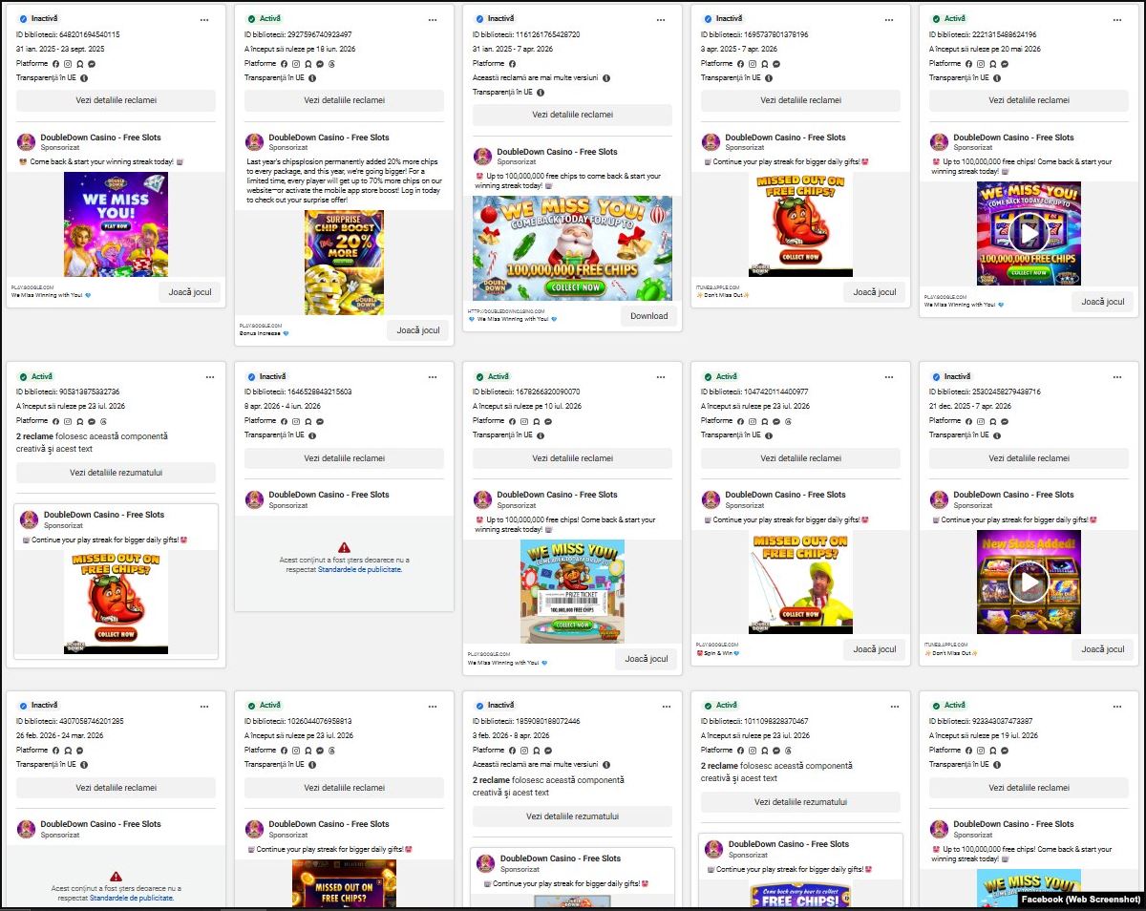Play the New Slots Added video ad
Viewport: 1146px width, 911px height.
(x=1029, y=583)
